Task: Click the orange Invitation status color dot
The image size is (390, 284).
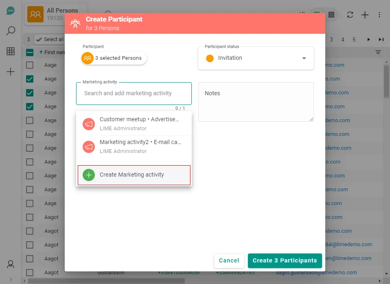Action: click(x=210, y=58)
